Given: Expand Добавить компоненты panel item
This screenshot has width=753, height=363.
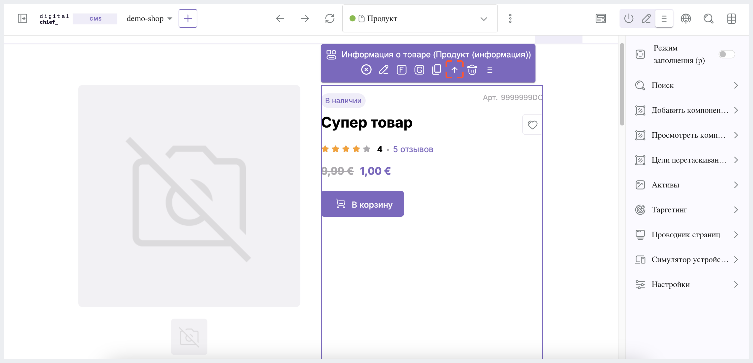Looking at the screenshot, I should point(686,110).
